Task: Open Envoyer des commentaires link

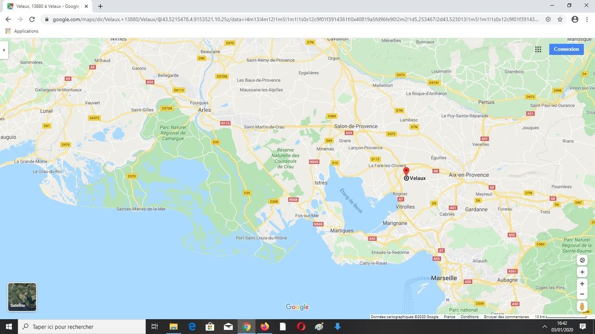Action: coord(506,317)
